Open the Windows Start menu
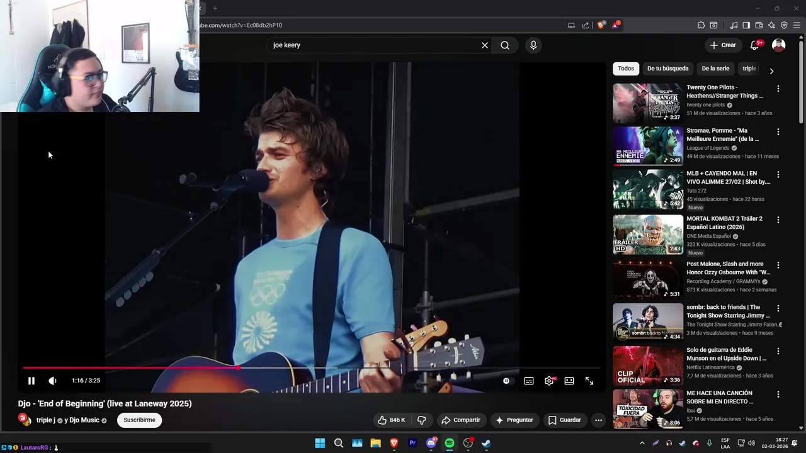The height and width of the screenshot is (453, 806). pos(320,443)
